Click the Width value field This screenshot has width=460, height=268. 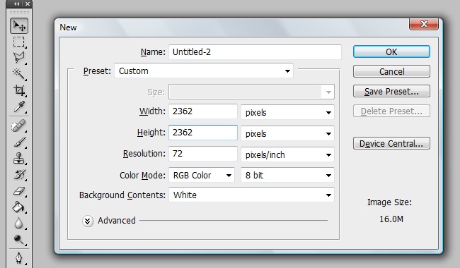point(203,111)
